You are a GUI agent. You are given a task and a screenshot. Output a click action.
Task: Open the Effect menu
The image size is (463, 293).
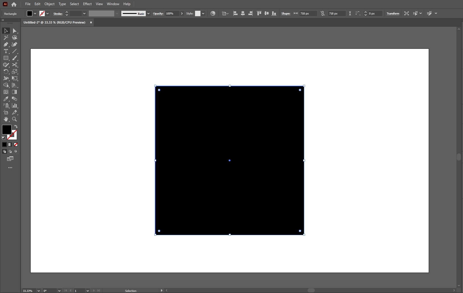coord(87,4)
